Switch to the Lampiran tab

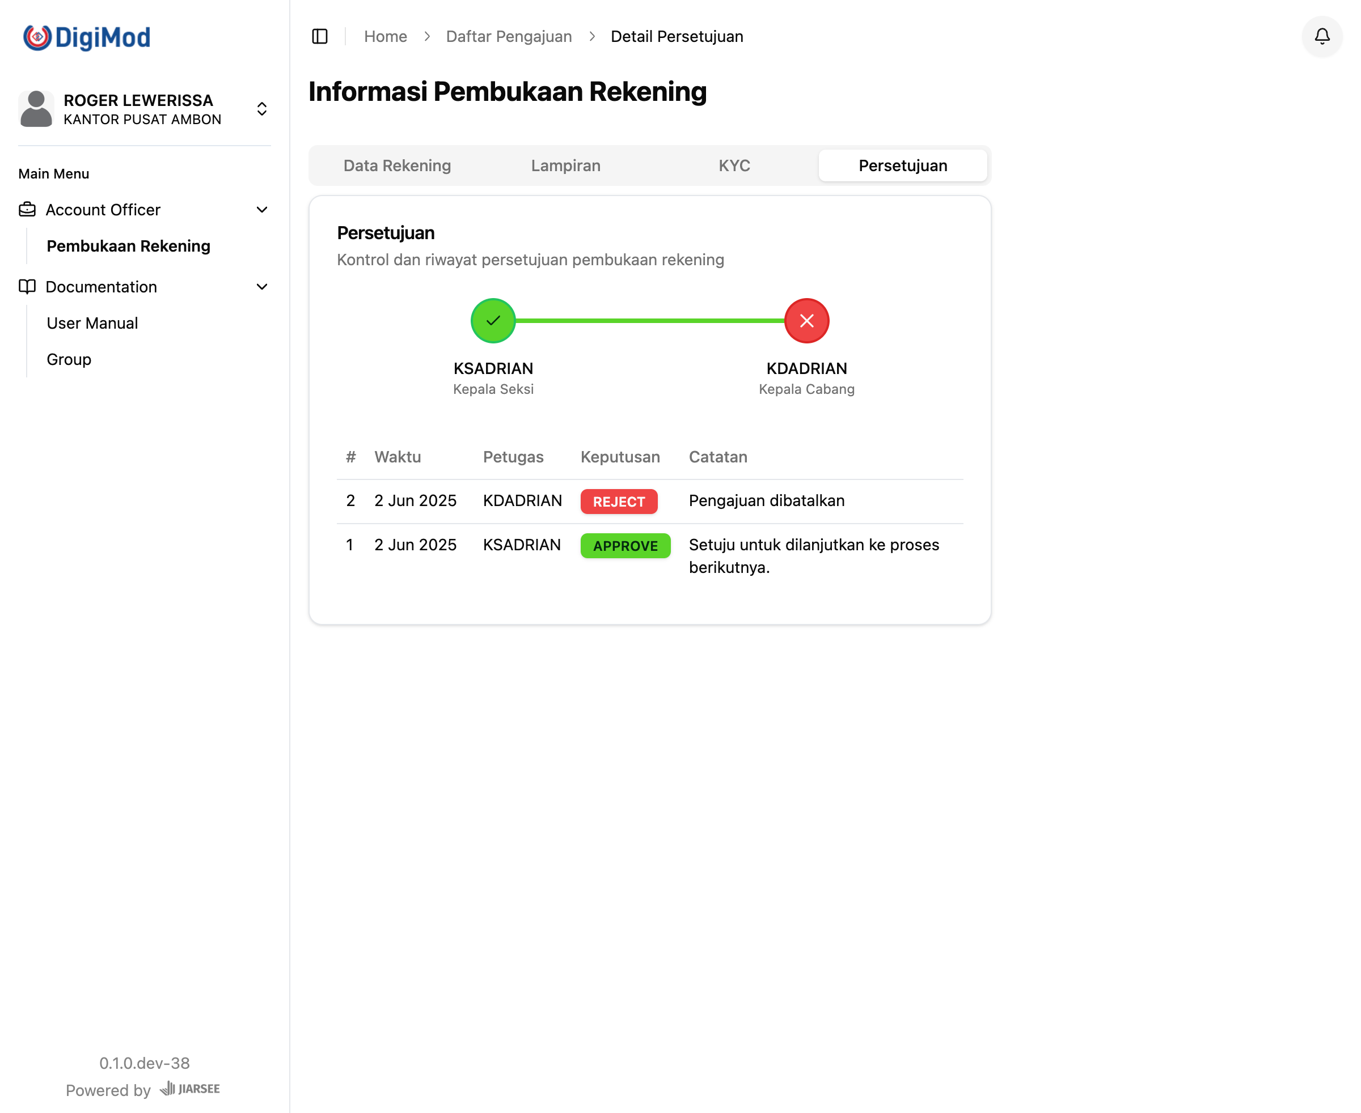click(x=565, y=165)
